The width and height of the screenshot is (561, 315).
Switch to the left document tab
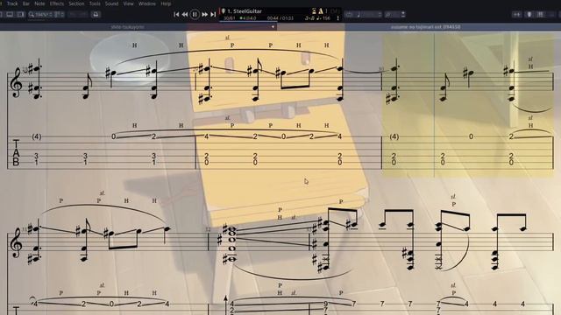point(127,27)
